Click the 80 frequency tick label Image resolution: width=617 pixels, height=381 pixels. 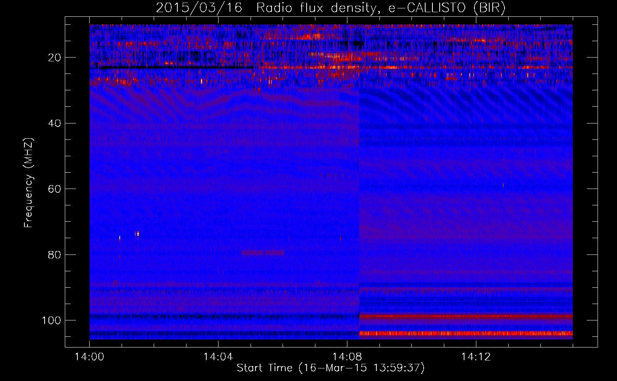(x=55, y=255)
